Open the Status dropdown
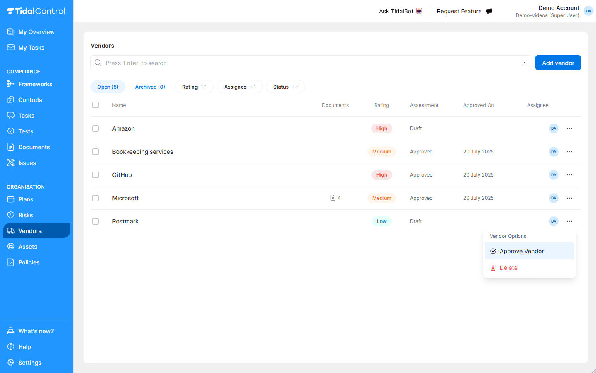Viewport: 596px width, 373px height. click(285, 87)
